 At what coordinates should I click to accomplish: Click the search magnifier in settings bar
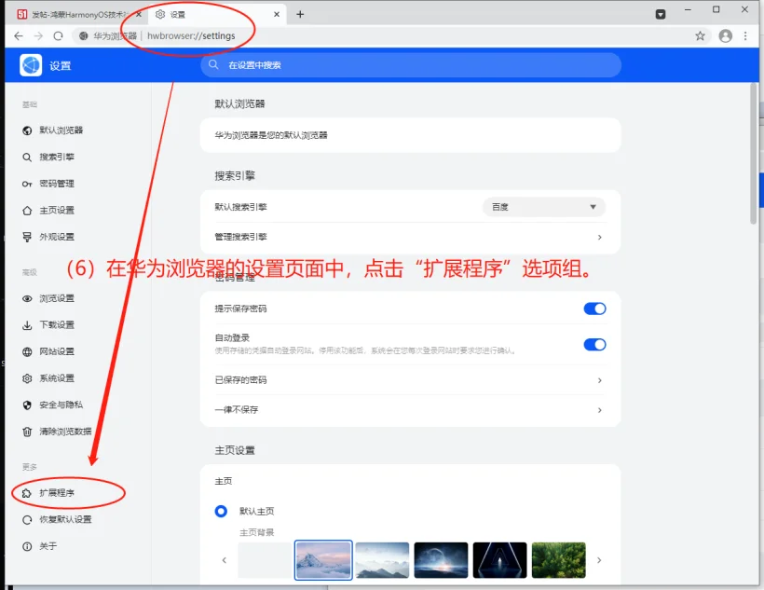click(213, 65)
